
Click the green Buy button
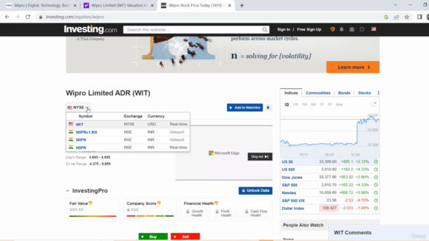[x=153, y=236]
